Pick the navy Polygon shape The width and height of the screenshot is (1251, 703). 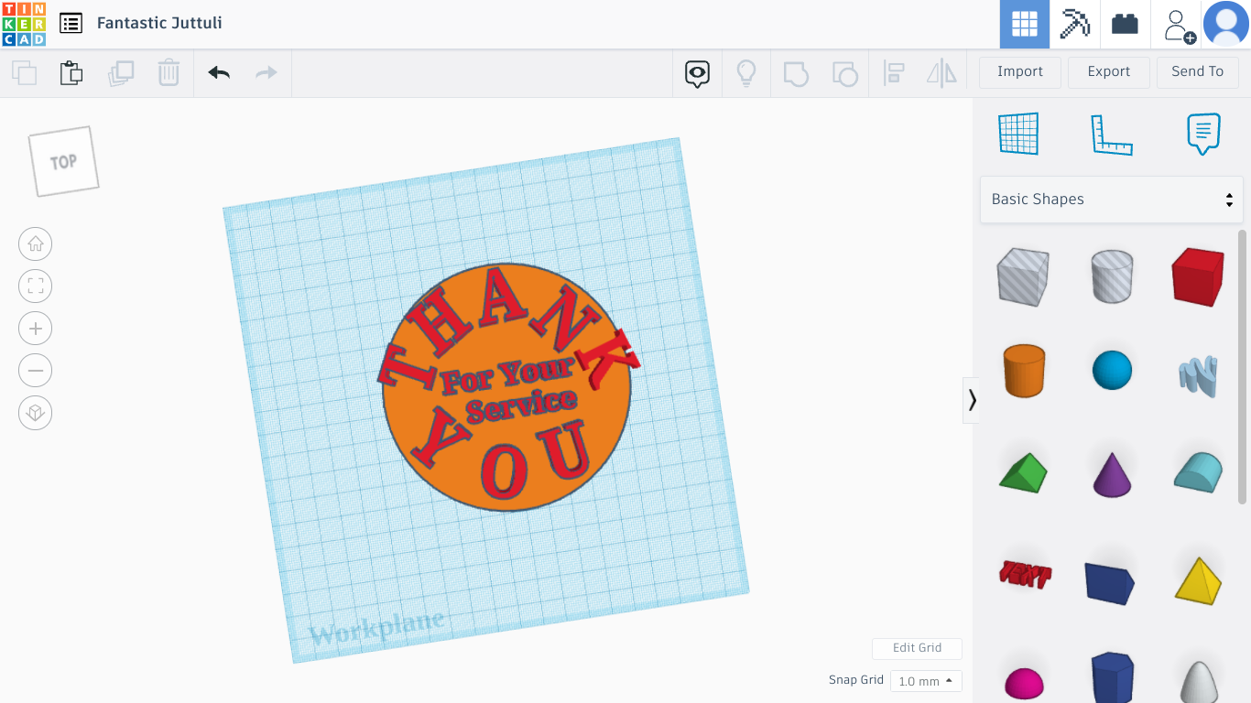(1112, 677)
